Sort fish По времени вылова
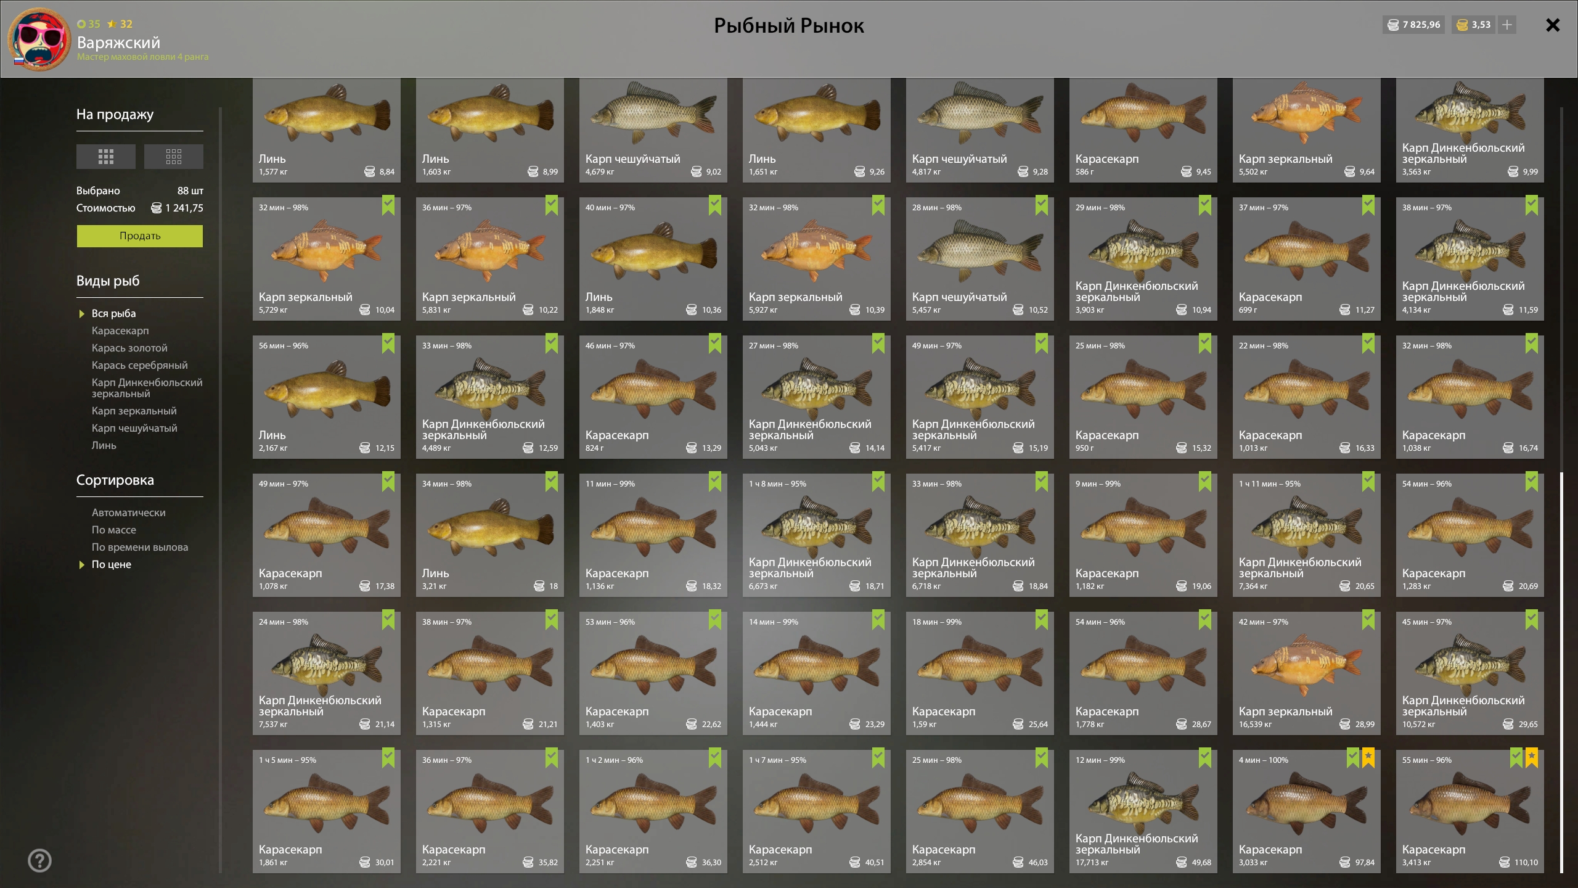Viewport: 1578px width, 888px height. click(x=140, y=547)
